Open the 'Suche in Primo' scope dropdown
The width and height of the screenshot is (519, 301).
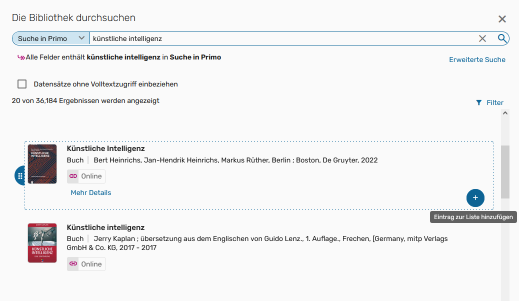pos(50,37)
